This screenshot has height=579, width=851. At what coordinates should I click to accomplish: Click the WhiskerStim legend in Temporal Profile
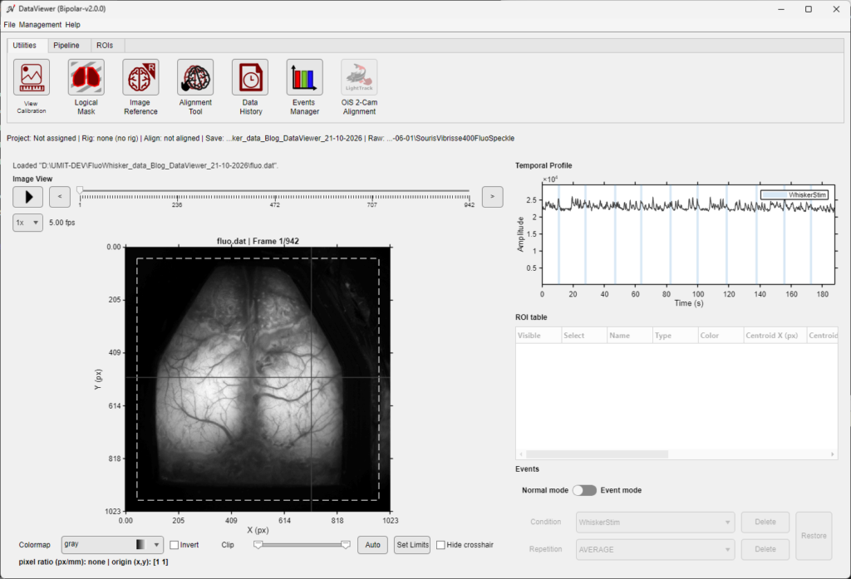[794, 195]
